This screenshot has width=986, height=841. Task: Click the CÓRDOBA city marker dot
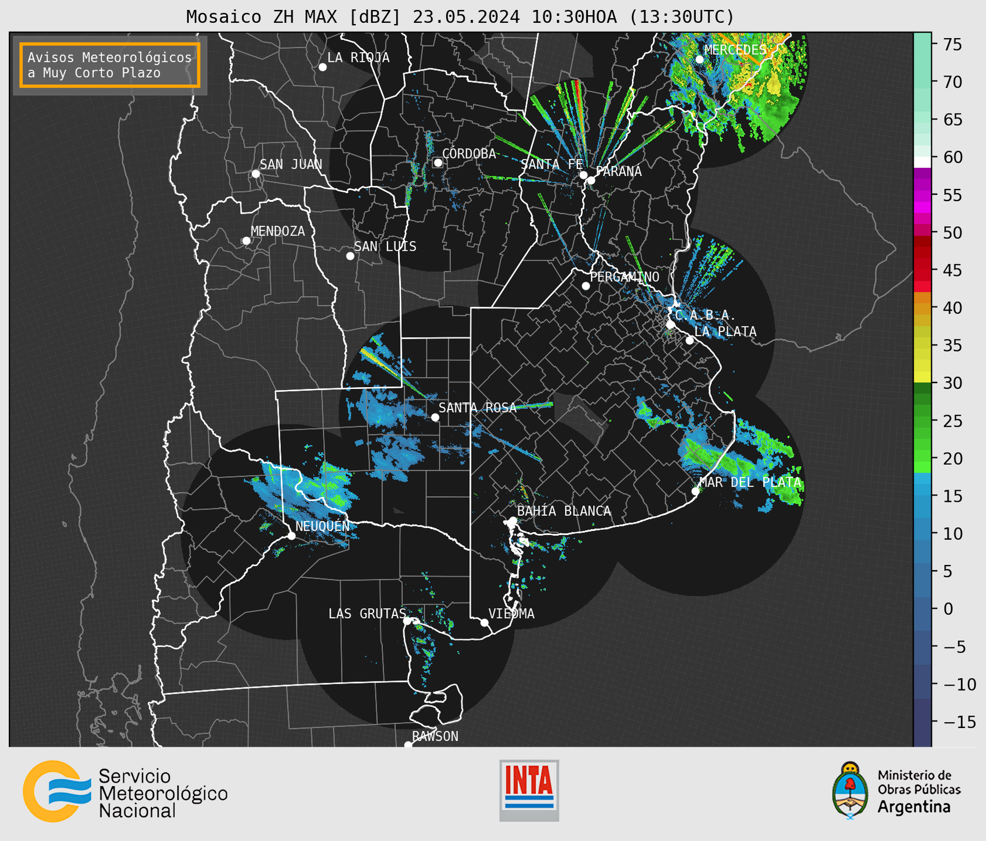pos(438,163)
